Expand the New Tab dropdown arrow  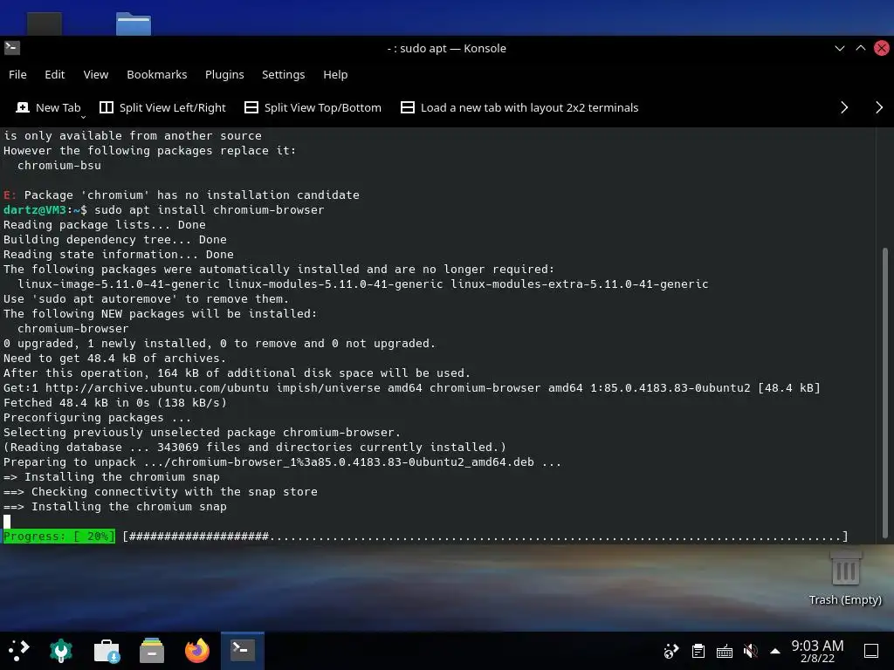point(83,117)
